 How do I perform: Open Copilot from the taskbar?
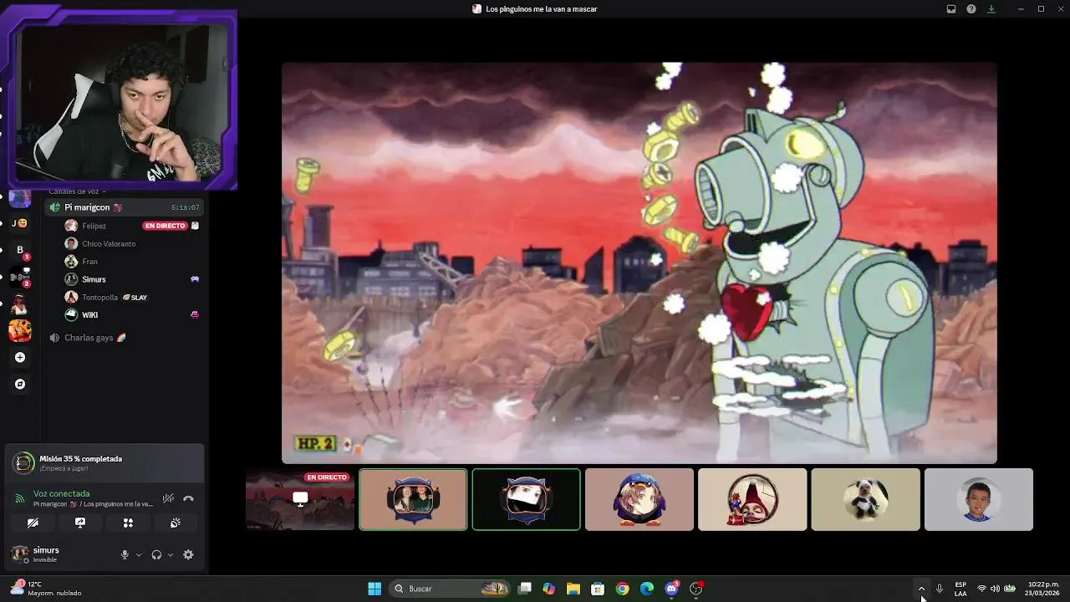click(x=548, y=589)
